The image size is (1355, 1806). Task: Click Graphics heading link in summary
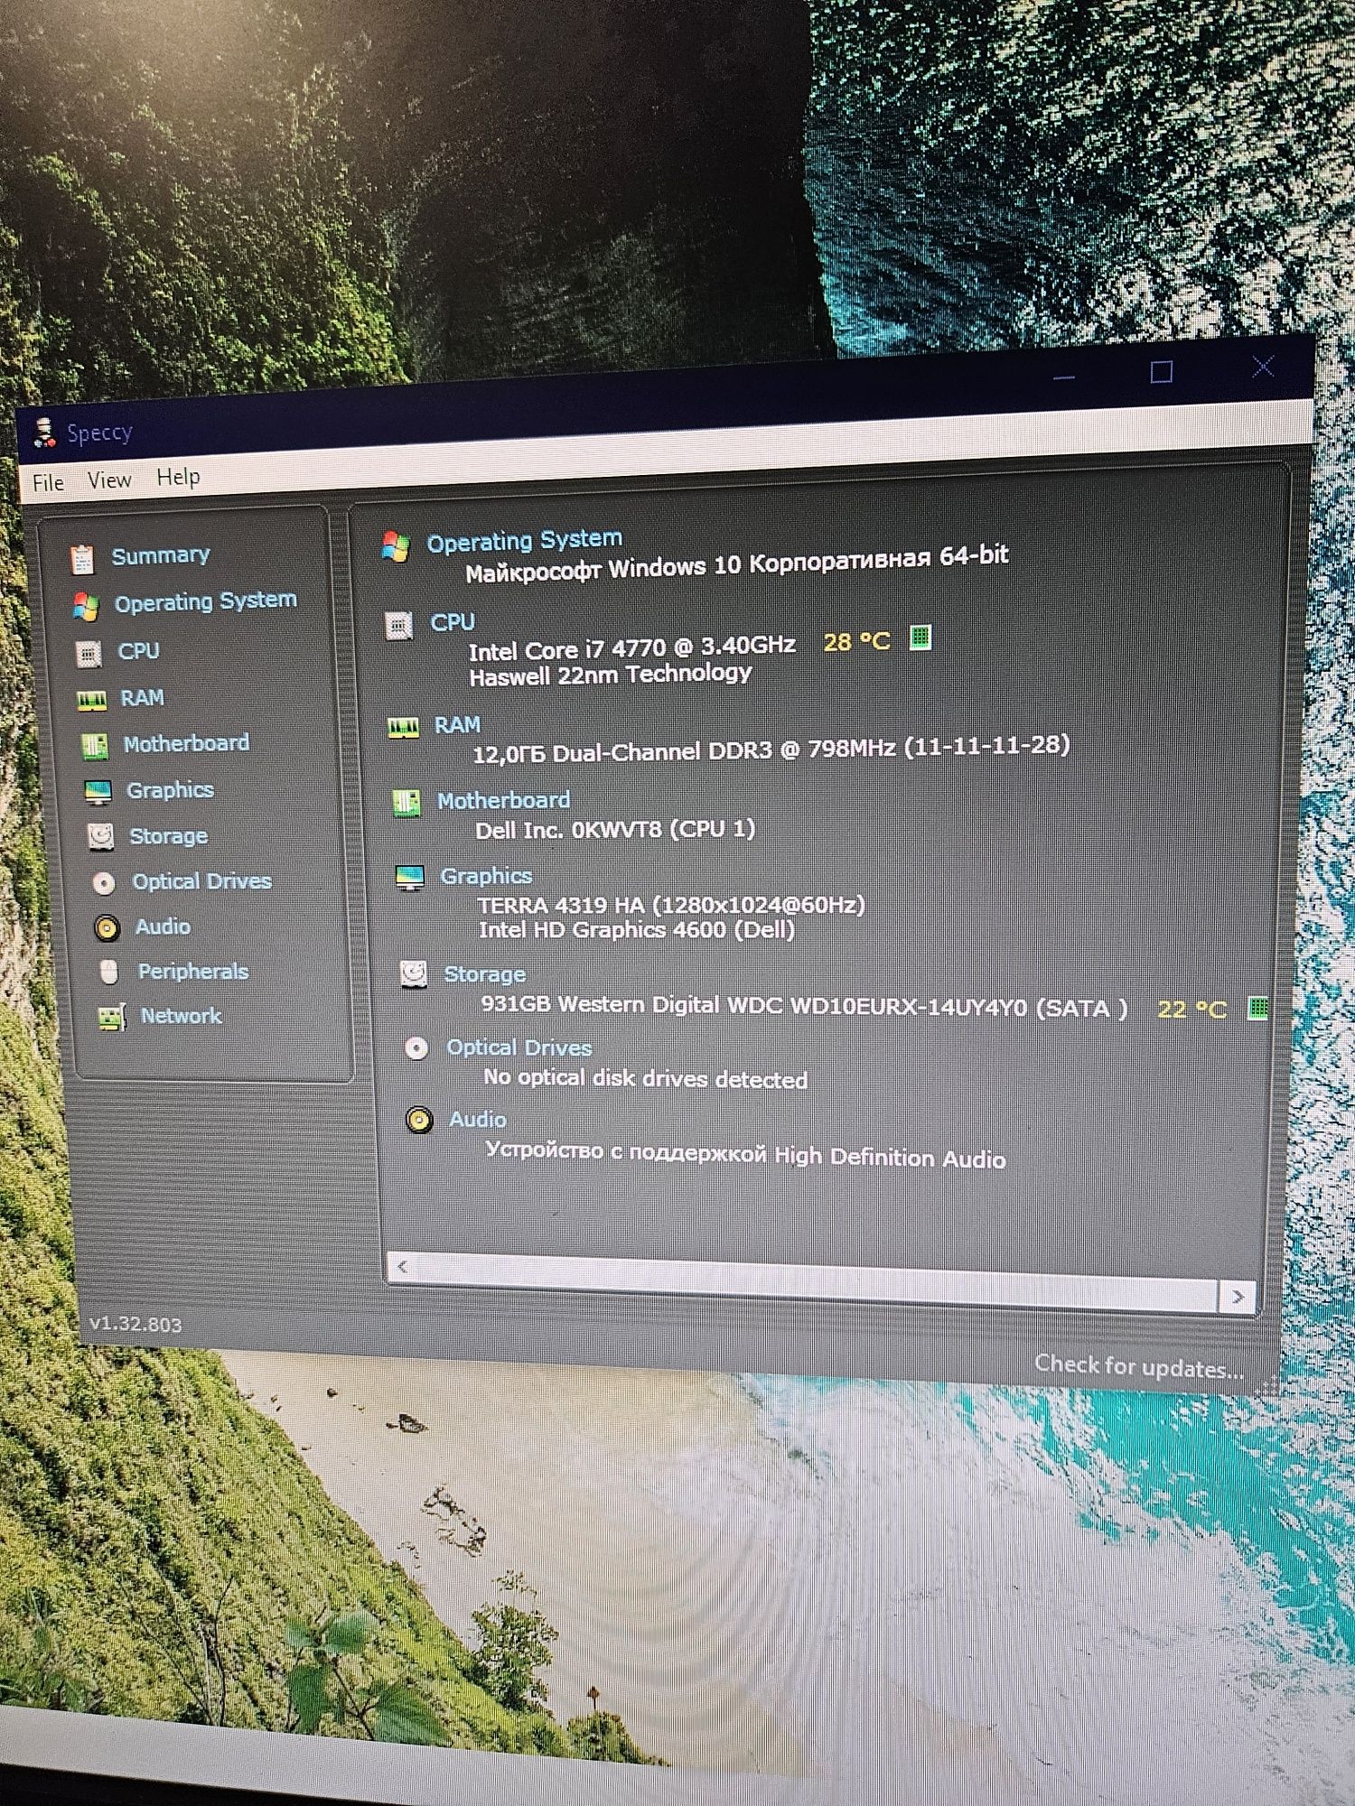coord(487,876)
